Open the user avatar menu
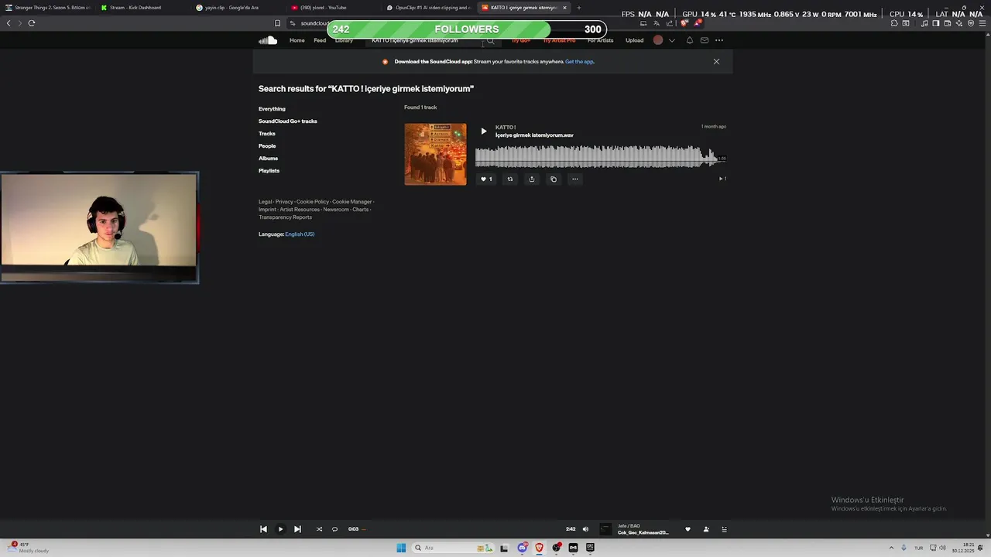Viewport: 991px width, 557px height. click(x=658, y=40)
